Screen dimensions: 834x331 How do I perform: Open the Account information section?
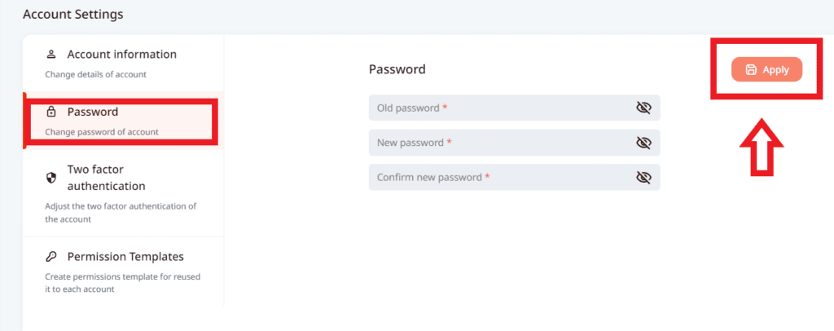point(121,55)
